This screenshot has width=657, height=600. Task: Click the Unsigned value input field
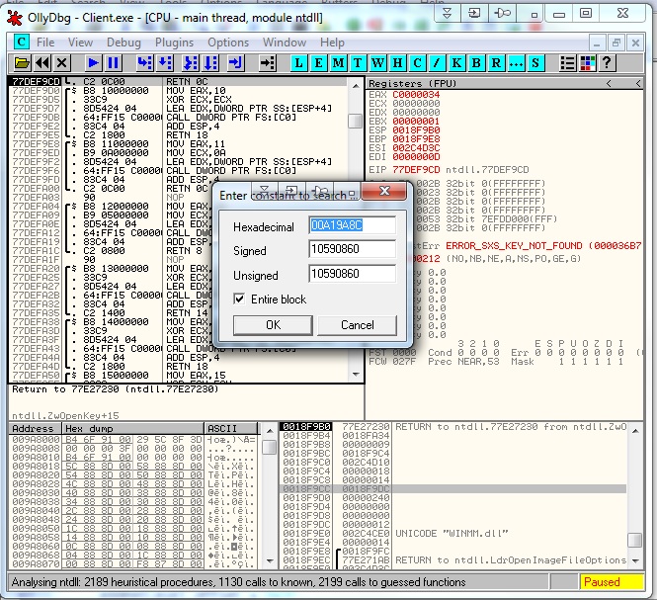pos(352,274)
